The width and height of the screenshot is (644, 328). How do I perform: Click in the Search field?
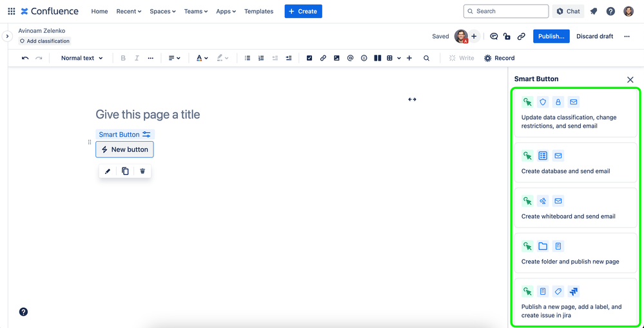point(506,12)
